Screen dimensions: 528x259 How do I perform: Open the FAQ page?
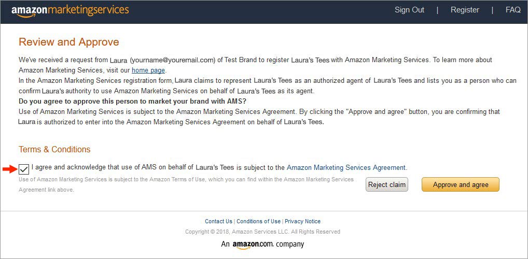click(x=512, y=10)
